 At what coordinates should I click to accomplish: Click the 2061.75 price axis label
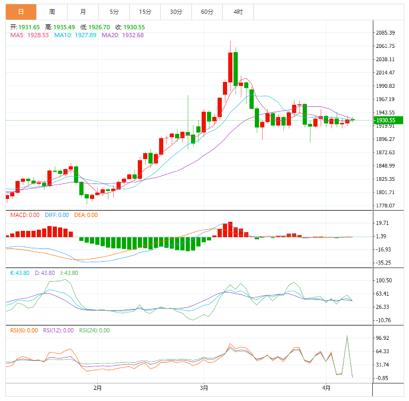pos(385,46)
